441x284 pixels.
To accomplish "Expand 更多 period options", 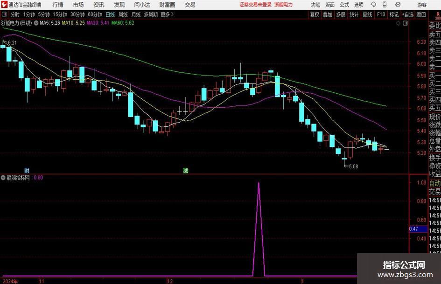I will [x=167, y=14].
